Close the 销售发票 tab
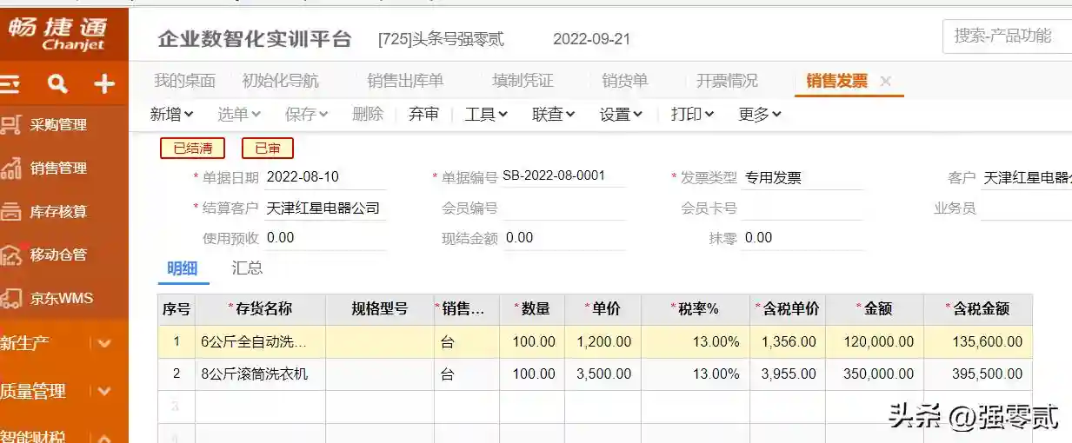This screenshot has width=1072, height=443. pyautogui.click(x=885, y=81)
